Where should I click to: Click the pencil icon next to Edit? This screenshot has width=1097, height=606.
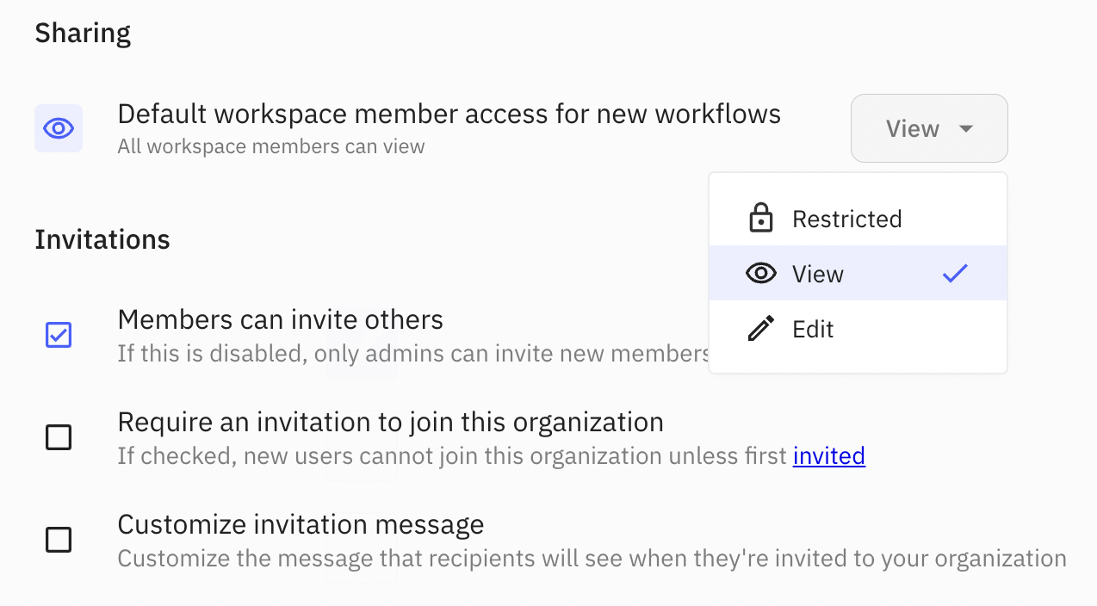coord(760,329)
